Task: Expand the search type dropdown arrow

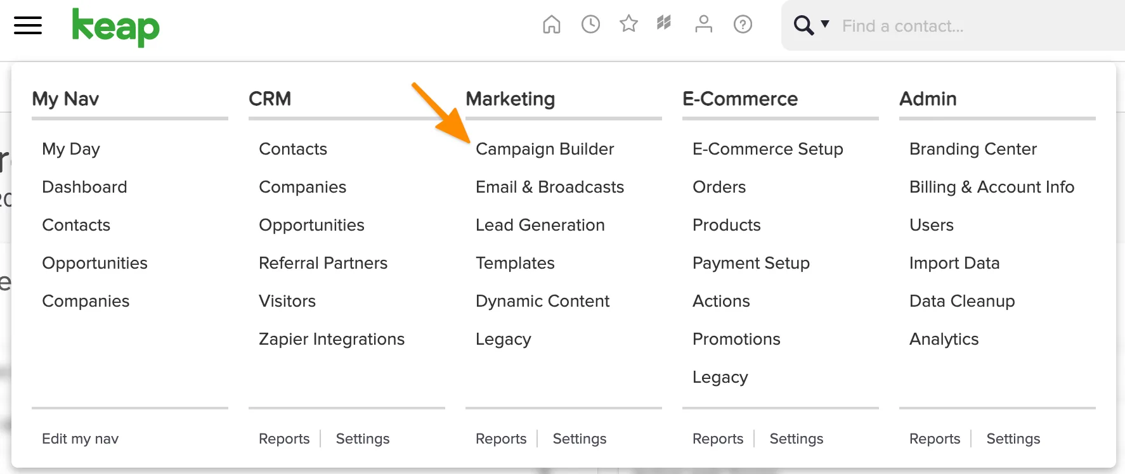Action: 825,24
